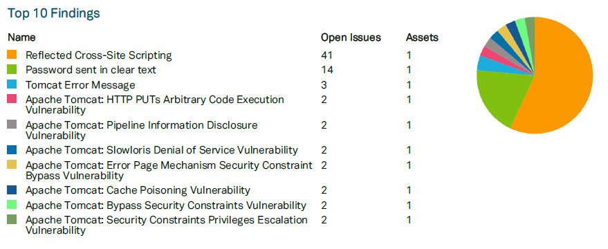
Task: Click the Top 10 Findings heading
Action: pos(54,13)
